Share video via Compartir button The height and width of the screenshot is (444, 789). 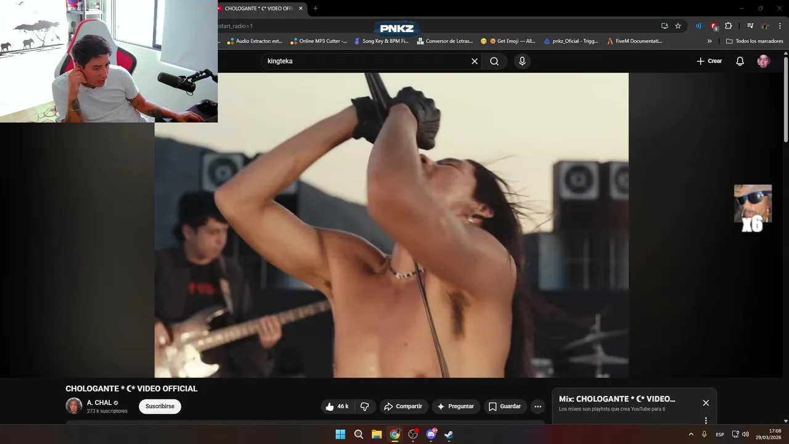pos(403,406)
